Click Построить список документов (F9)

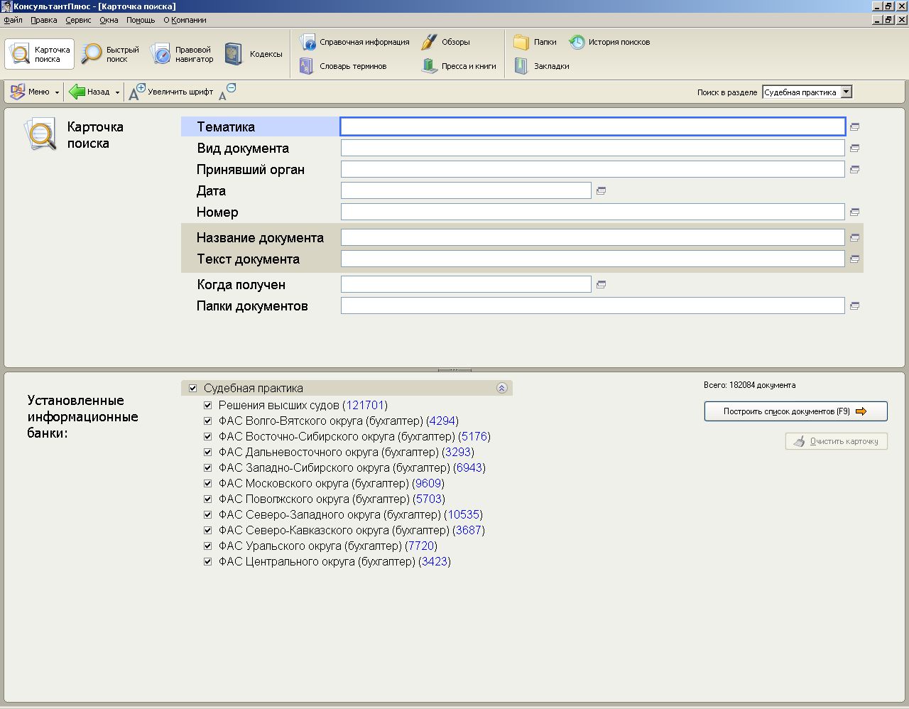pos(795,411)
